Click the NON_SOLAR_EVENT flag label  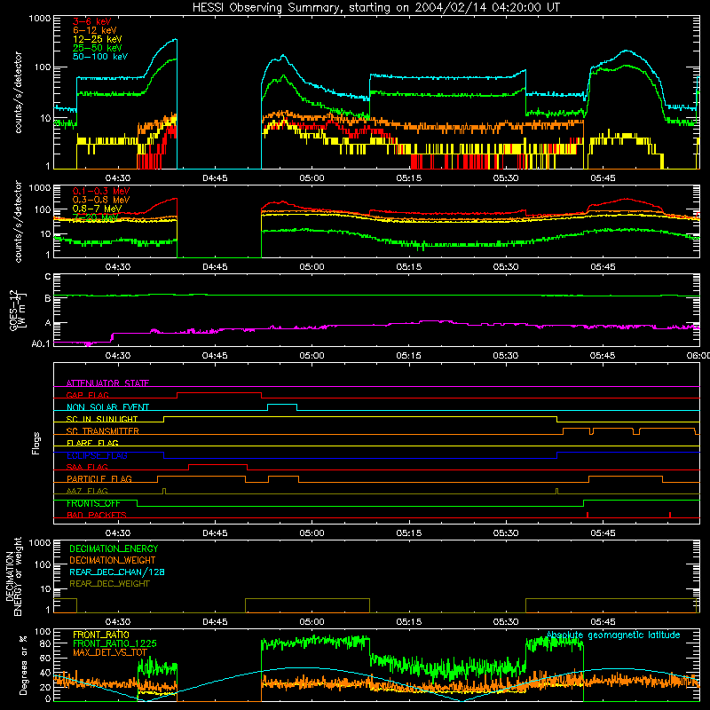click(x=107, y=407)
